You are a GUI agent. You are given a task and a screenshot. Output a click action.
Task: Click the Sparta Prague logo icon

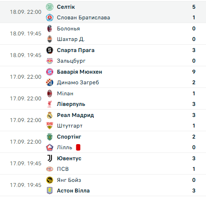(x=50, y=50)
